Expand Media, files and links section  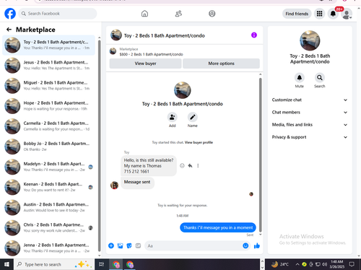pyautogui.click(x=310, y=125)
